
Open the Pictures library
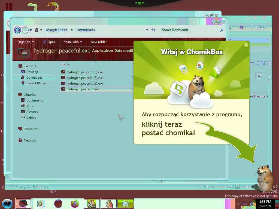coord(29,112)
